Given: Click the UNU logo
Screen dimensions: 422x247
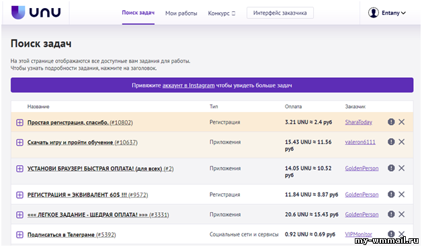Looking at the screenshot, I should point(36,12).
